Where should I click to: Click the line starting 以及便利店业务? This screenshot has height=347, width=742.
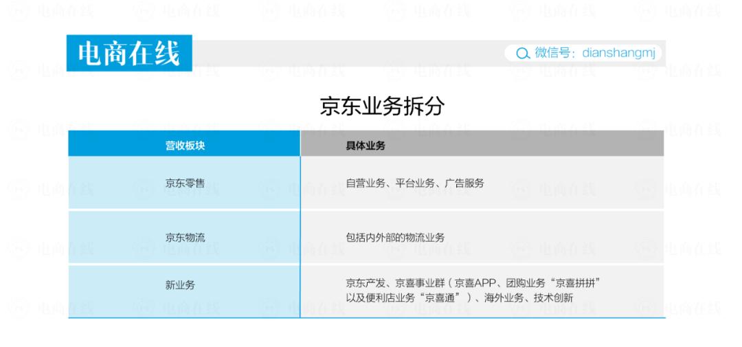(460, 298)
